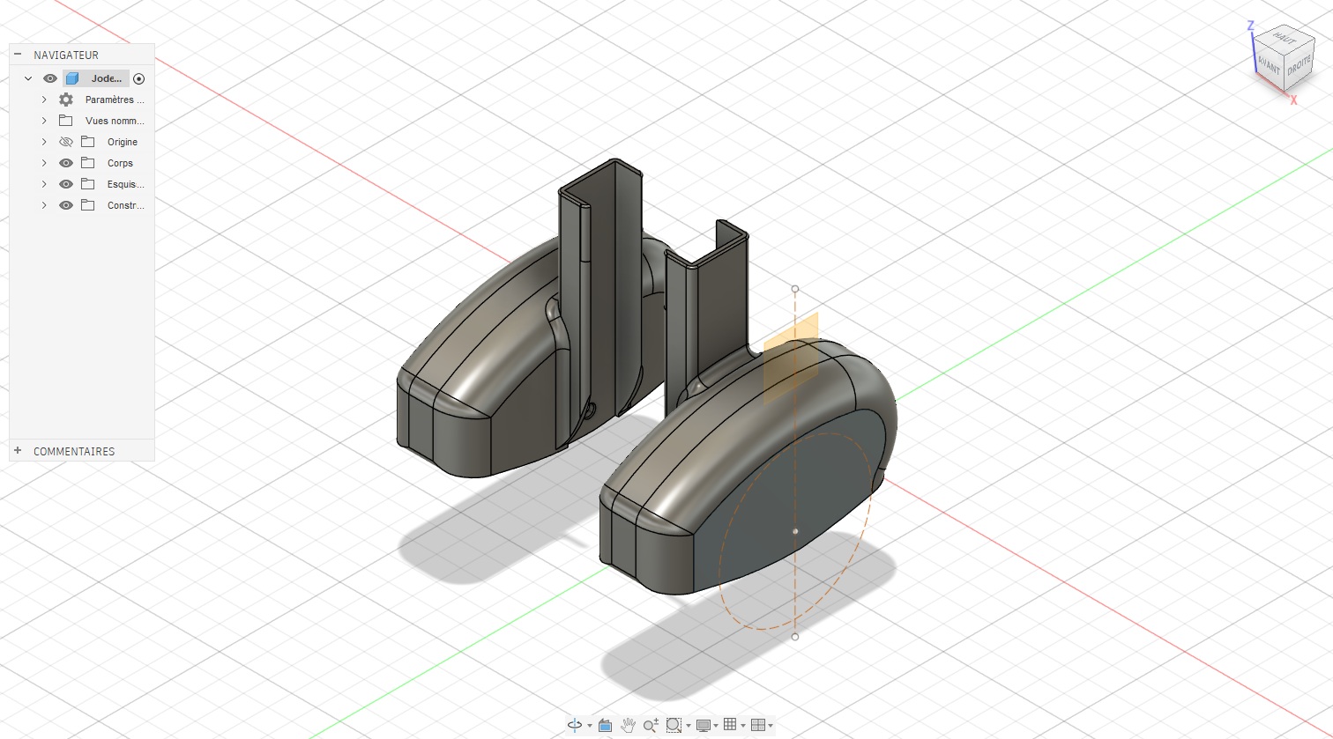The image size is (1333, 739).
Task: Activate the Pan hand tool
Action: pyautogui.click(x=628, y=725)
